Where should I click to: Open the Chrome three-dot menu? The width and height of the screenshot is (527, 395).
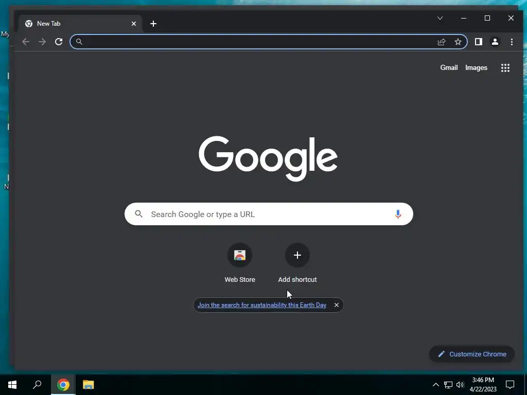(x=512, y=42)
